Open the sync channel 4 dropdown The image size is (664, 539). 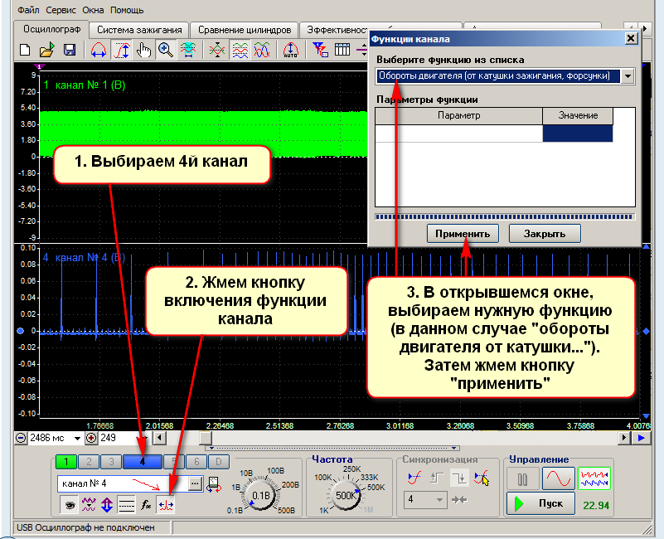click(x=439, y=500)
